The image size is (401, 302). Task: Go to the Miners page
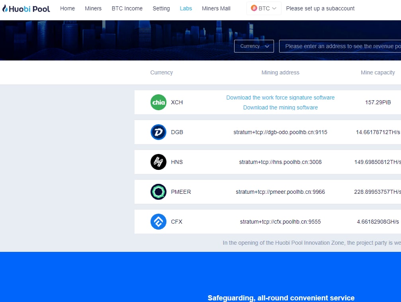click(93, 8)
